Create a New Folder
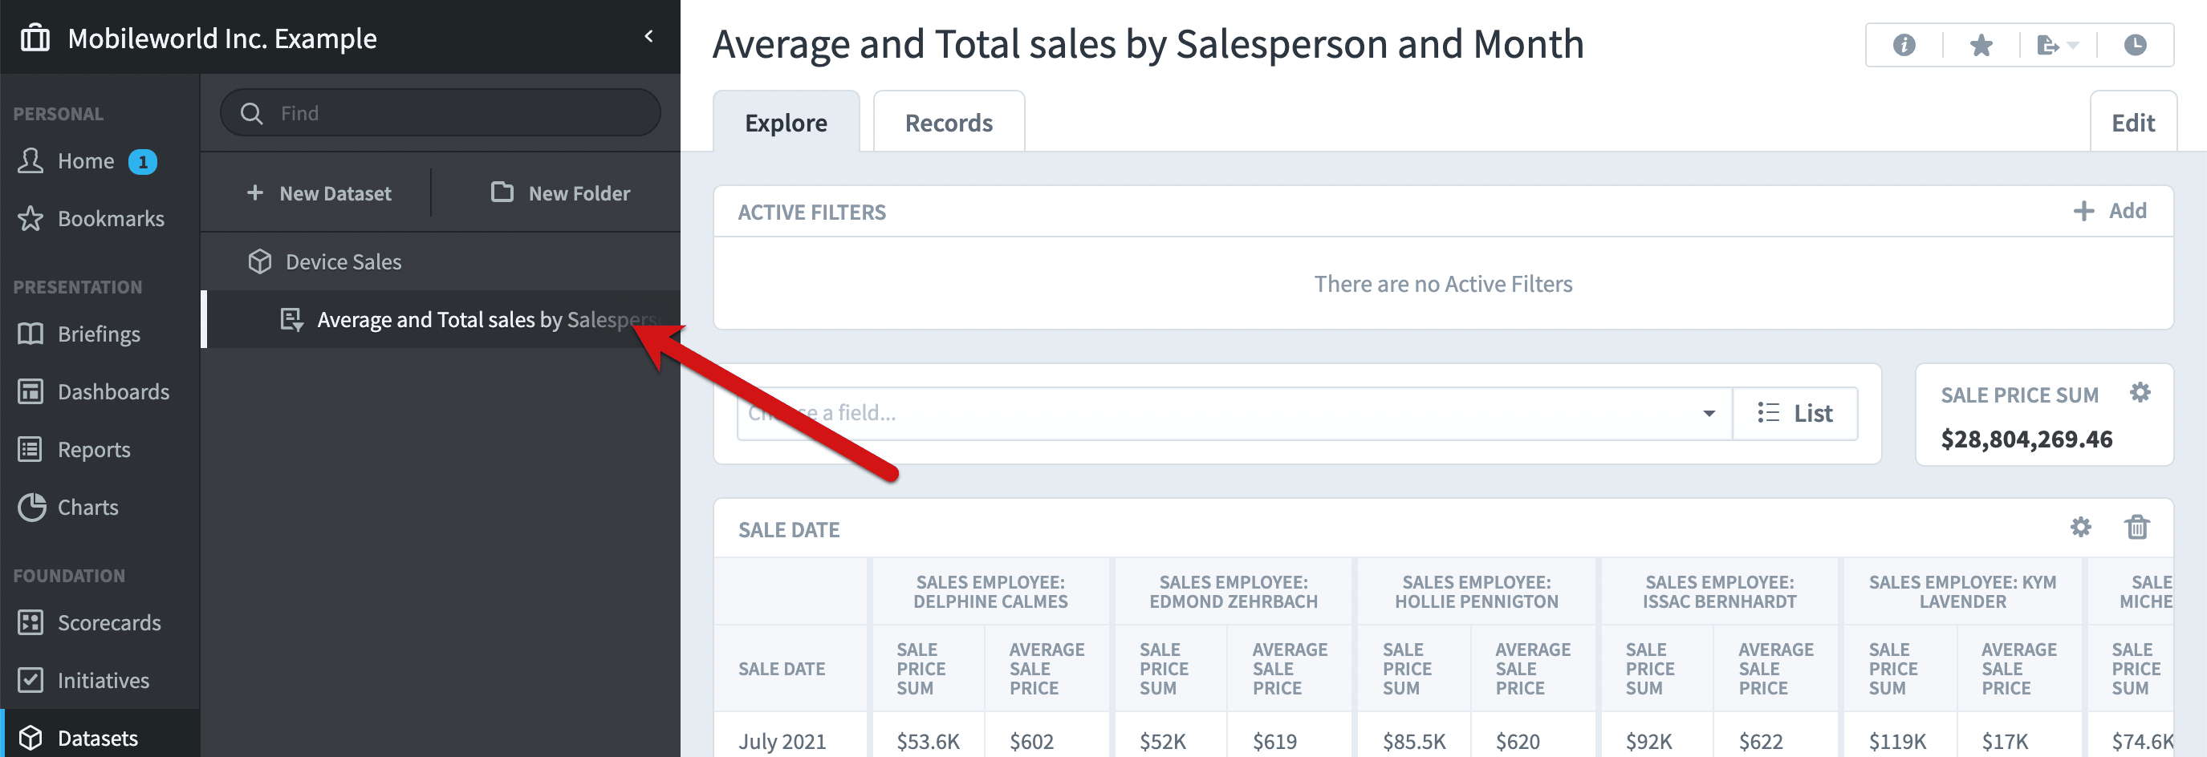Viewport: 2207px width, 757px height. click(x=560, y=192)
